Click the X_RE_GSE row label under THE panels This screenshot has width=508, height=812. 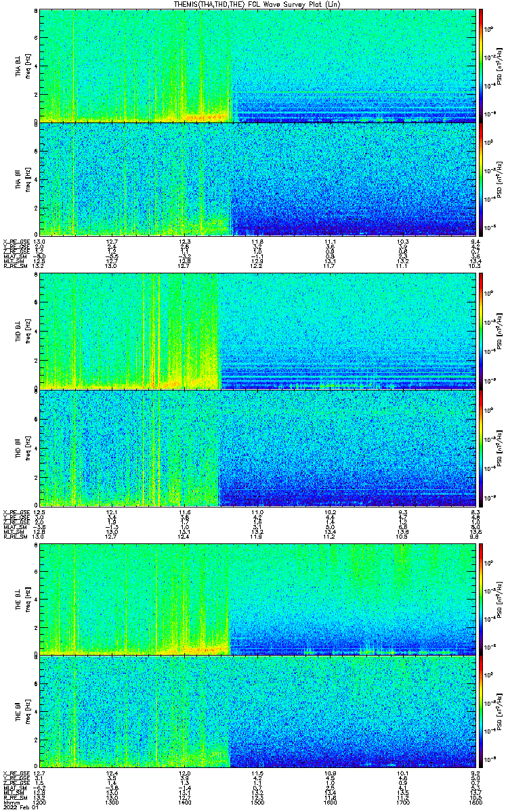point(15,773)
